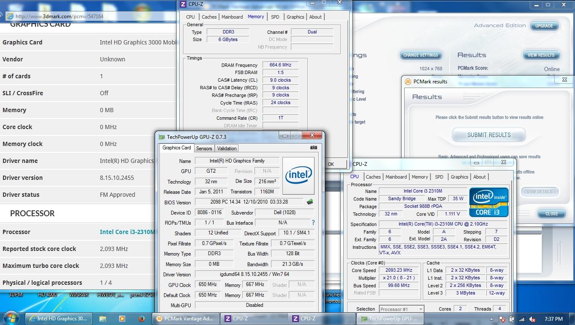The width and height of the screenshot is (575, 325).
Task: Click the power icon in system tray
Action: [512, 319]
